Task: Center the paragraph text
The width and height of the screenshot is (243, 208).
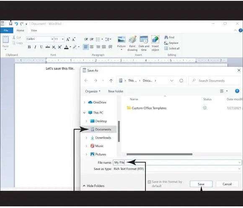Action: pyautogui.click(x=92, y=47)
